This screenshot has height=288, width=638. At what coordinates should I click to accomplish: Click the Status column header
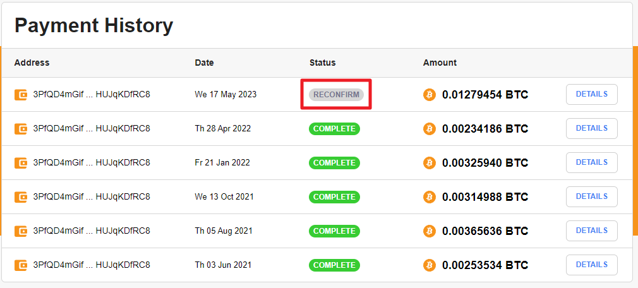[x=322, y=63]
